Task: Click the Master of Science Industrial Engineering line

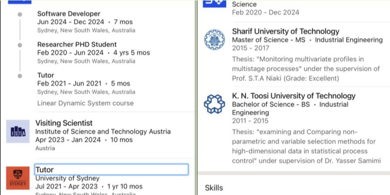Action: [307, 40]
